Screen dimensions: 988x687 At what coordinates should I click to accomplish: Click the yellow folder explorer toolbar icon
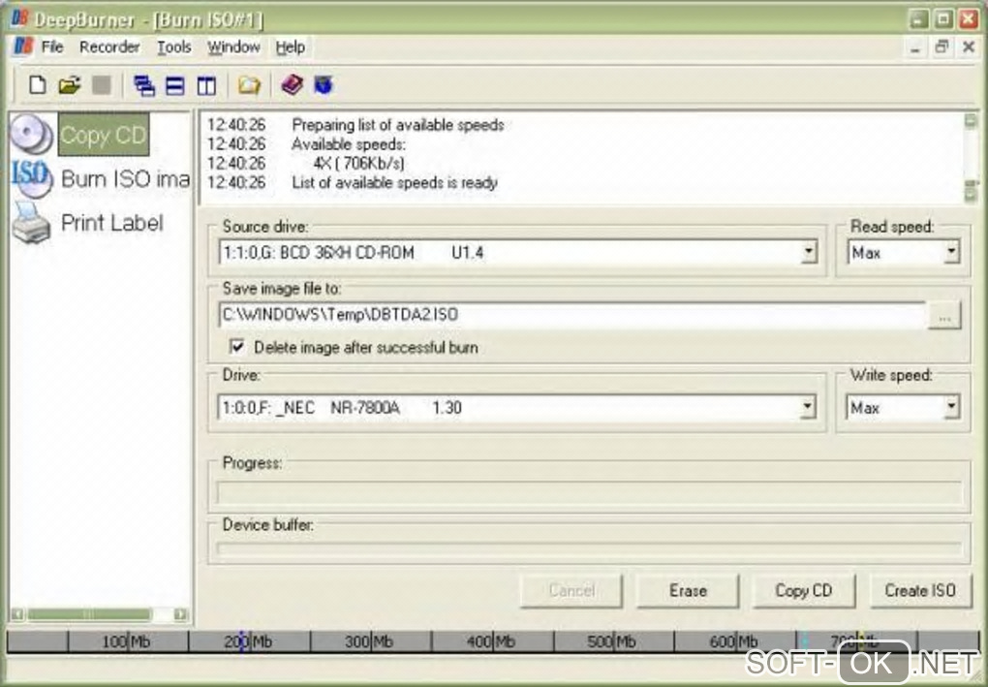click(x=249, y=85)
